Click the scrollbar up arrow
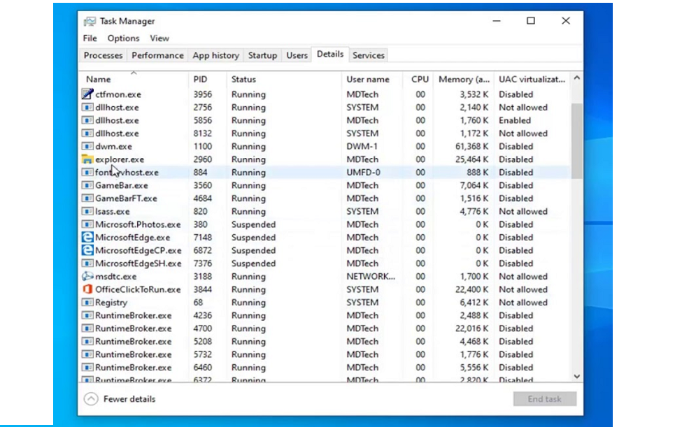This screenshot has width=696, height=427. [576, 78]
